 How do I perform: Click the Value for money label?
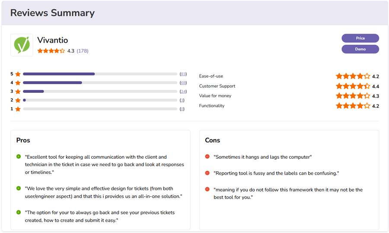point(215,96)
